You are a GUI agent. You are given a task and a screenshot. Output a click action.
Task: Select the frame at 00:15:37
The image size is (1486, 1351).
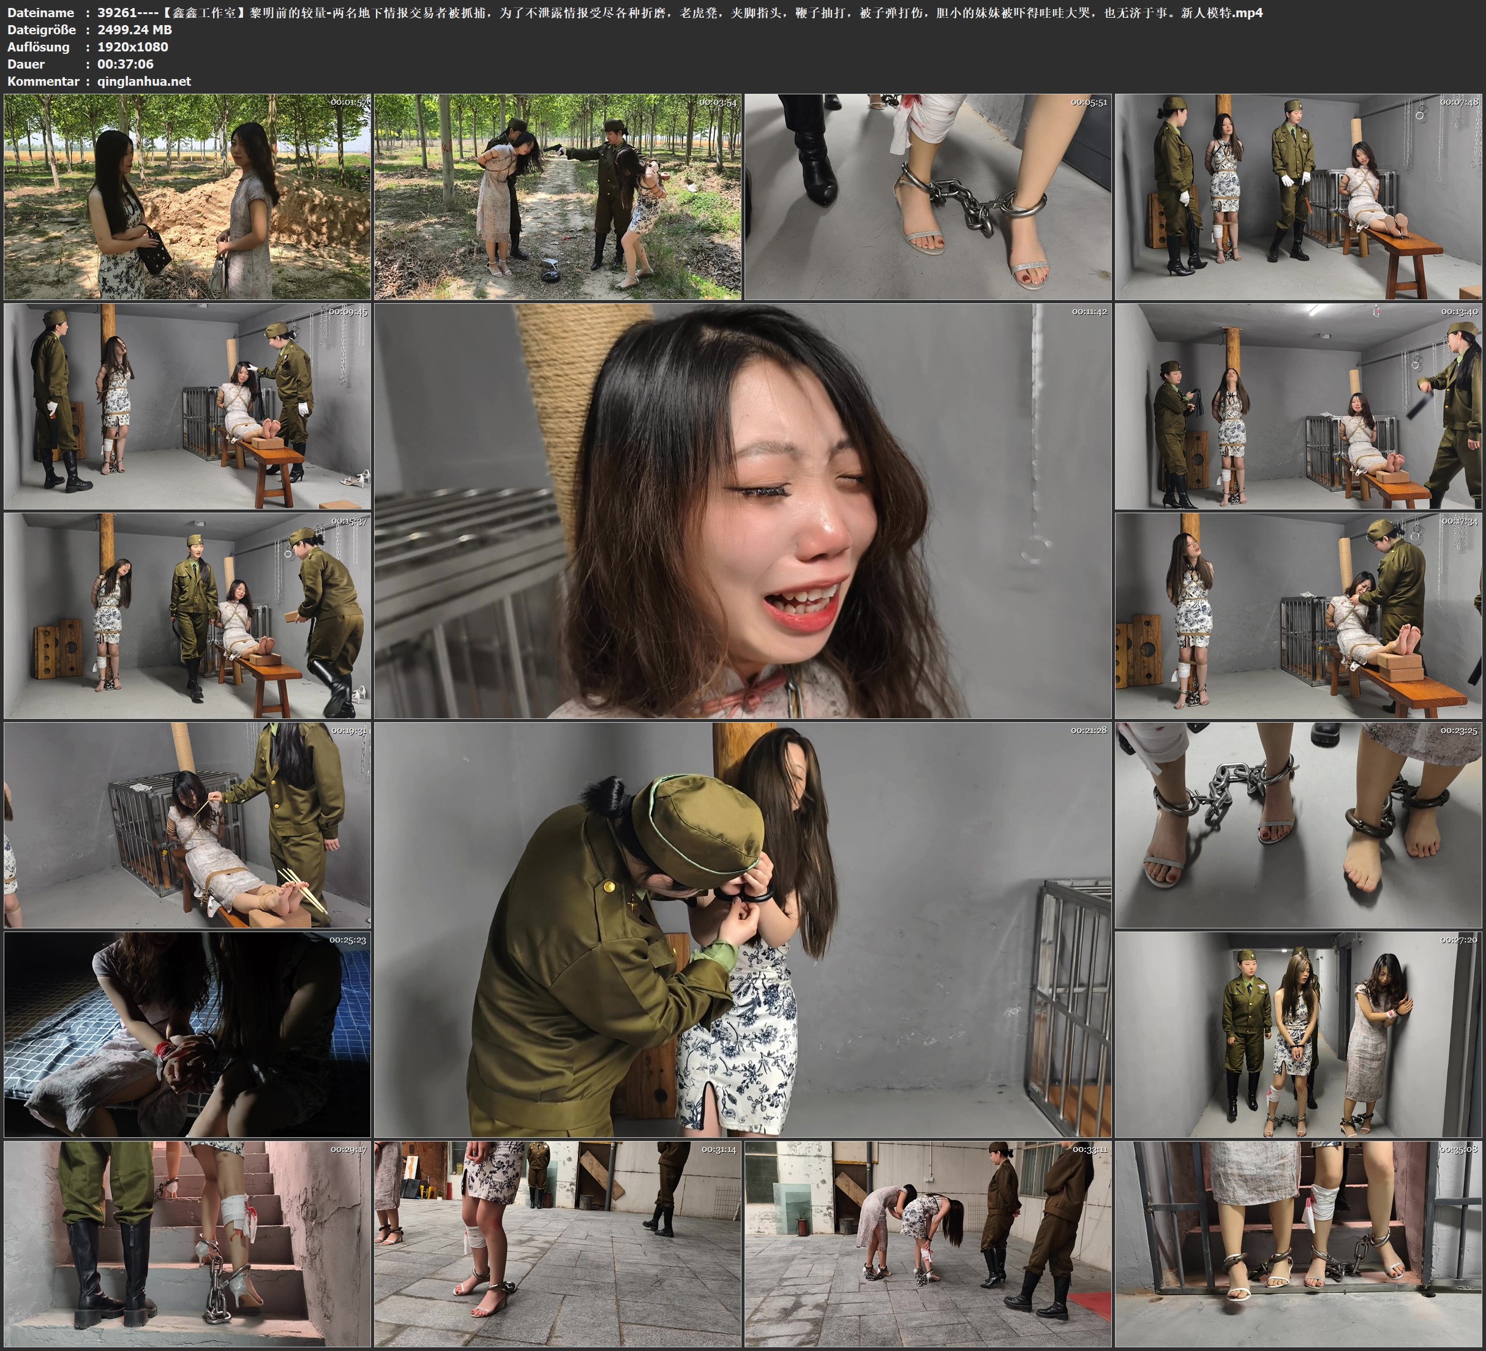click(x=187, y=615)
